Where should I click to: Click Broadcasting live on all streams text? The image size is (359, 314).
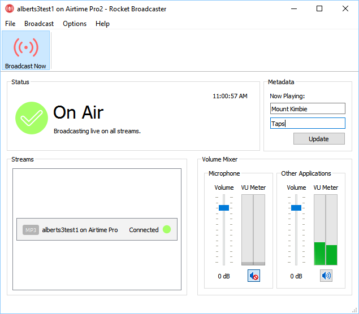[x=97, y=131]
